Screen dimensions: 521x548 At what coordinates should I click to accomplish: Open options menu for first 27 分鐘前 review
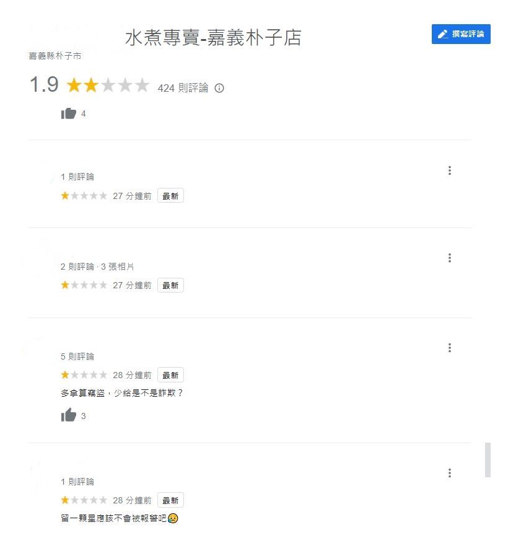[x=449, y=170]
